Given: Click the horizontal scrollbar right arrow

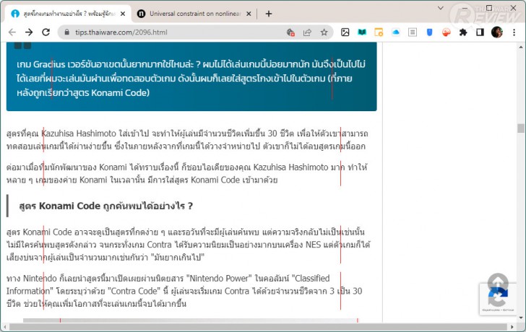Looking at the screenshot, I should tap(512, 327).
